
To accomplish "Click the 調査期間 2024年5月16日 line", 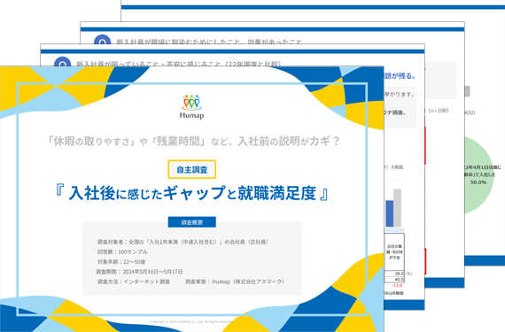I will [x=139, y=272].
